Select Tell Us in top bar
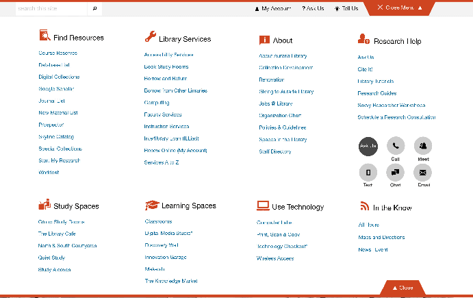 [346, 9]
